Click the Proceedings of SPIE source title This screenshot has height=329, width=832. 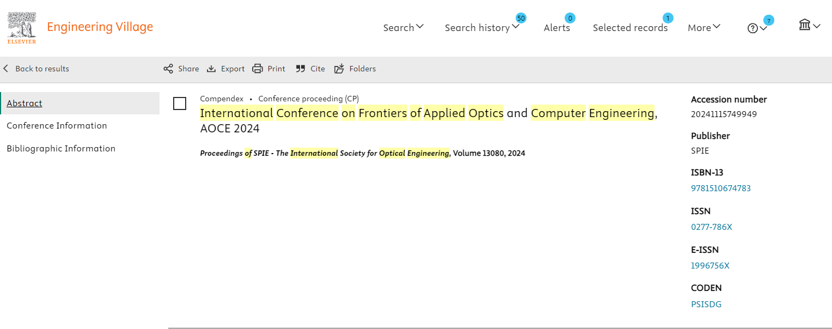325,153
